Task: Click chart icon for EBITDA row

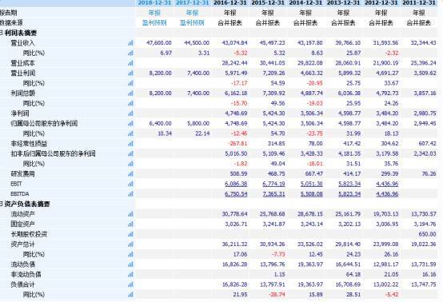Action: [130, 194]
